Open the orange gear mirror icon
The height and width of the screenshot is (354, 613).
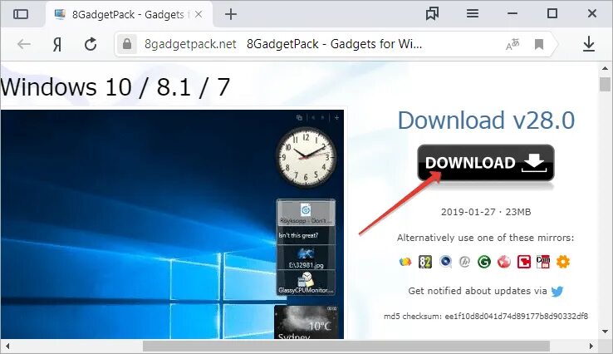(x=563, y=262)
